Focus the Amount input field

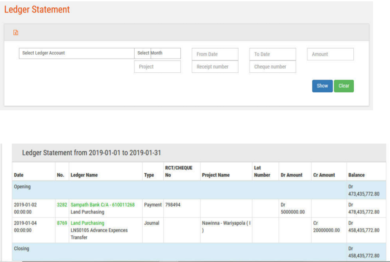330,54
